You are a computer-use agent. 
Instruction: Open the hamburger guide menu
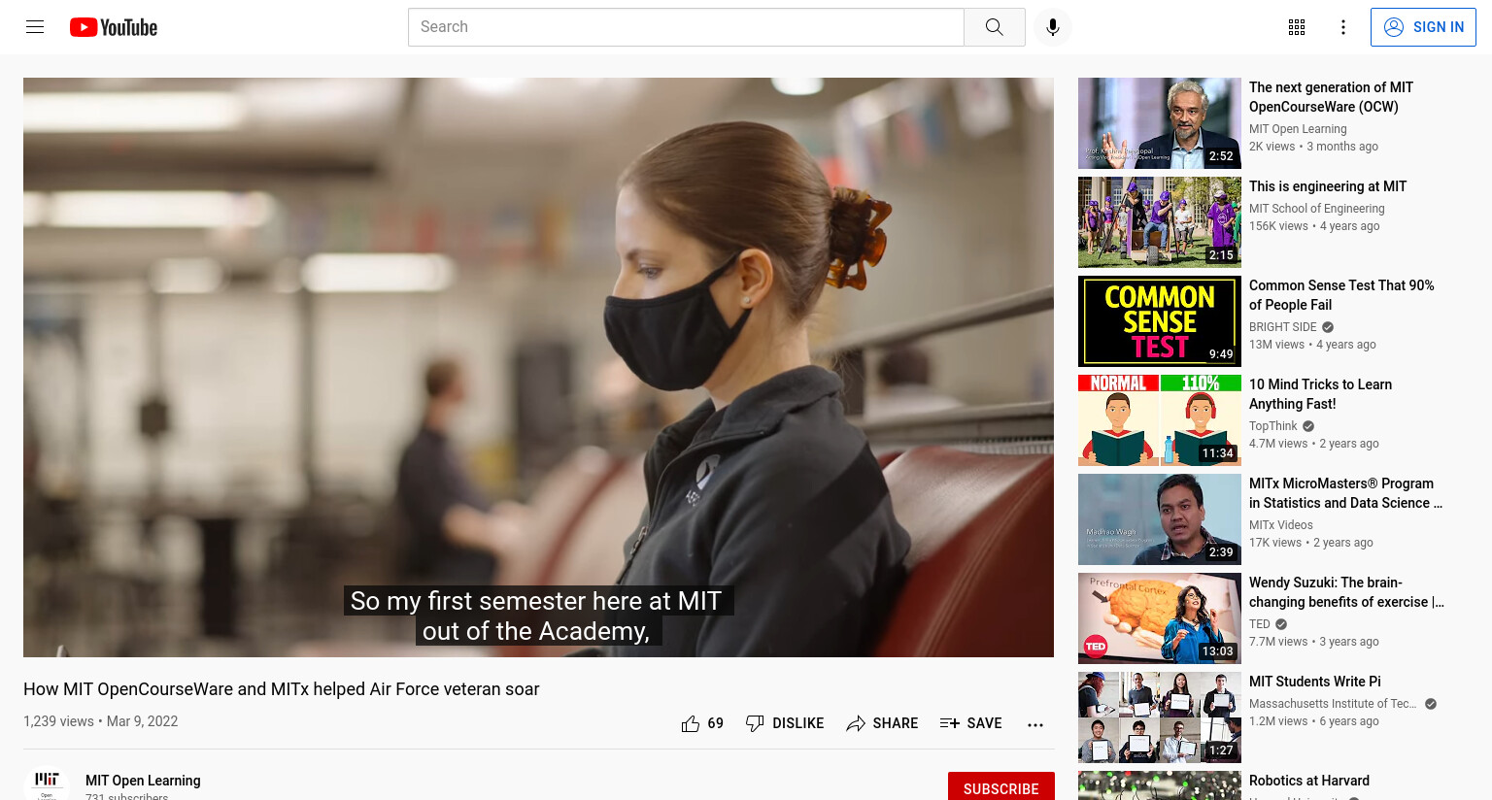tap(35, 27)
